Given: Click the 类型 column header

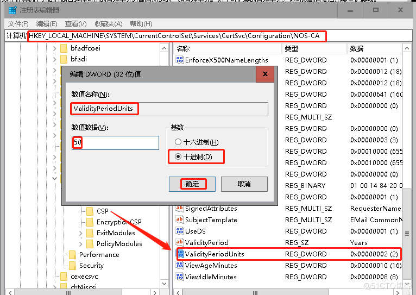Looking at the screenshot, I should [x=314, y=48].
